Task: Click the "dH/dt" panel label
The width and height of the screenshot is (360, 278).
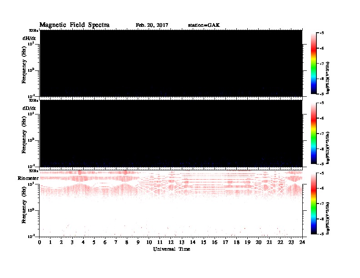Action: point(29,38)
